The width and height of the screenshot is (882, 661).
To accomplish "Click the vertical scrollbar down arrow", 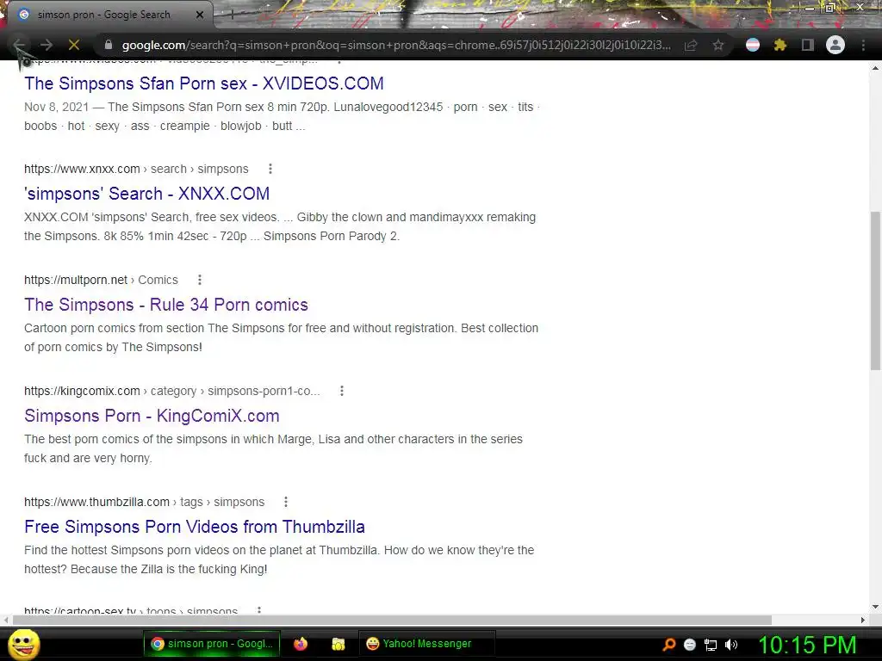I will pyautogui.click(x=875, y=607).
